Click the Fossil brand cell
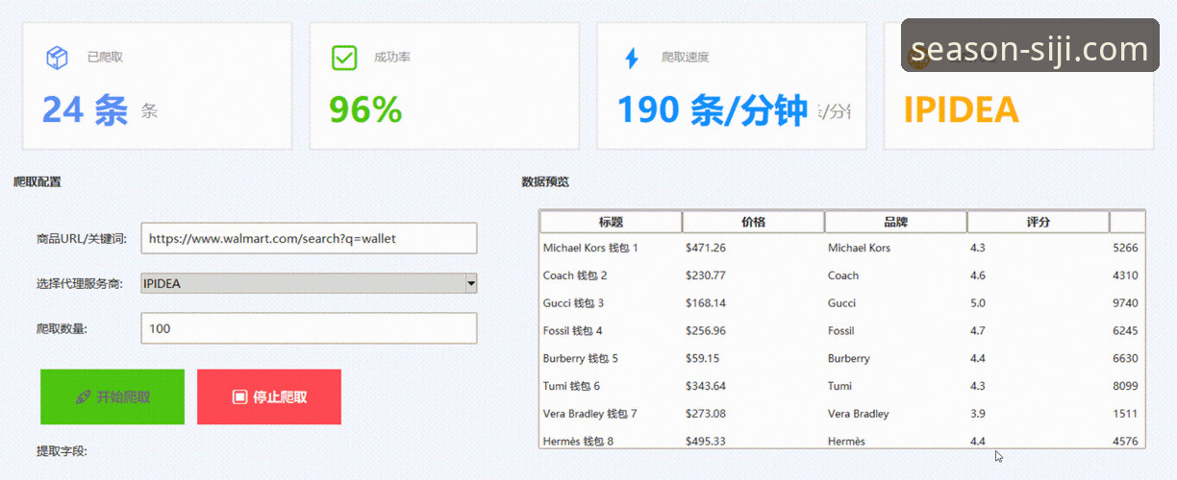This screenshot has height=480, width=1177. pos(840,331)
